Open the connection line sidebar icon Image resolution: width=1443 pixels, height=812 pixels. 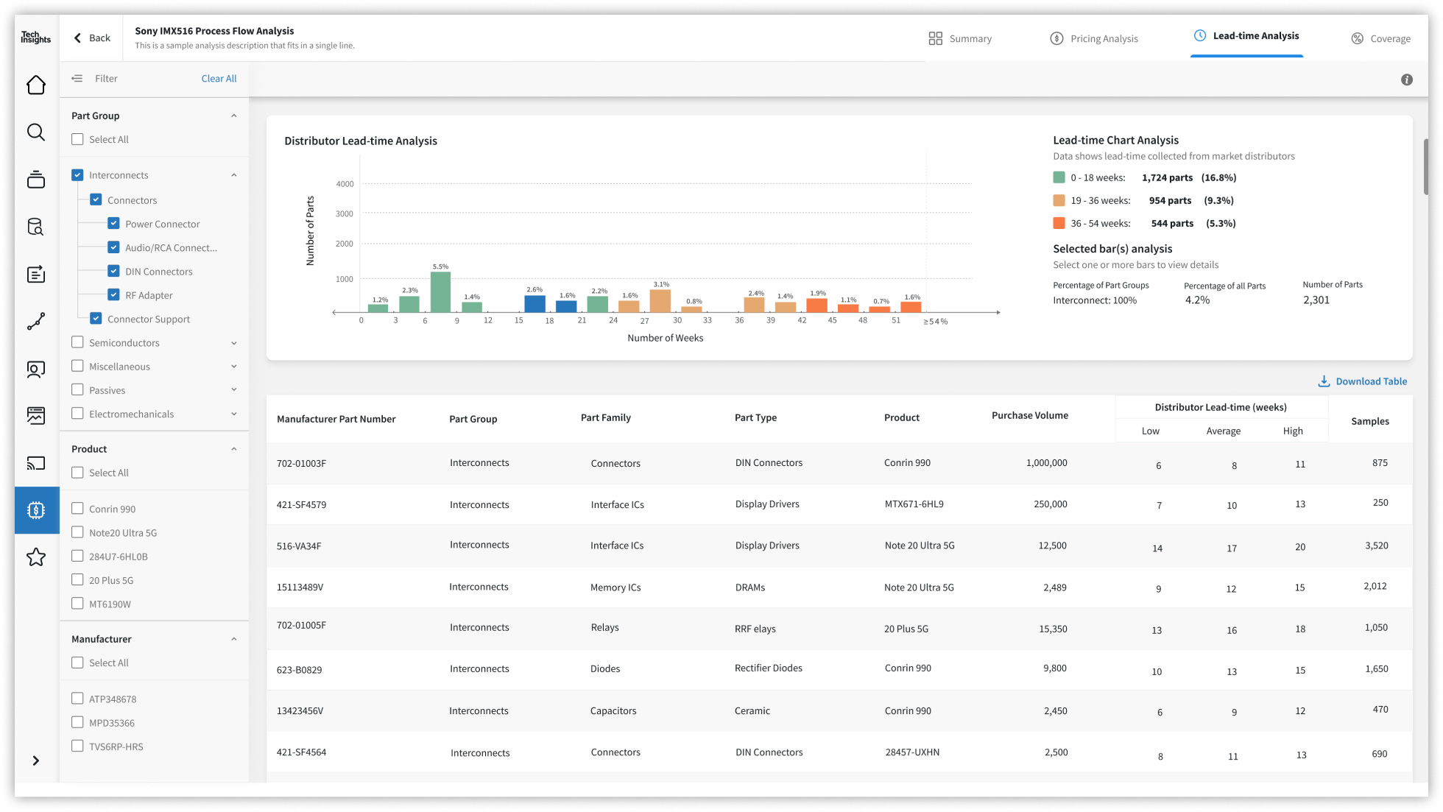[x=36, y=321]
